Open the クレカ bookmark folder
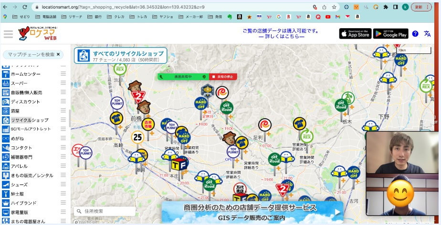The width and height of the screenshot is (441, 225). point(115,17)
